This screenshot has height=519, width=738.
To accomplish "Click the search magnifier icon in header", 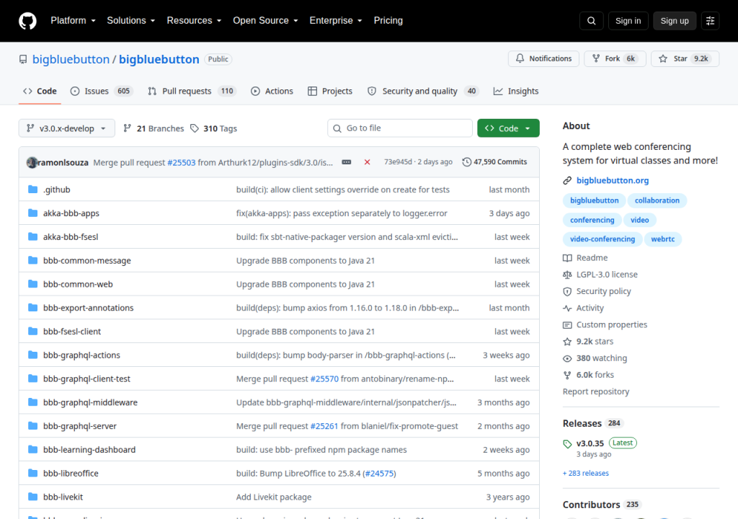I will point(592,21).
